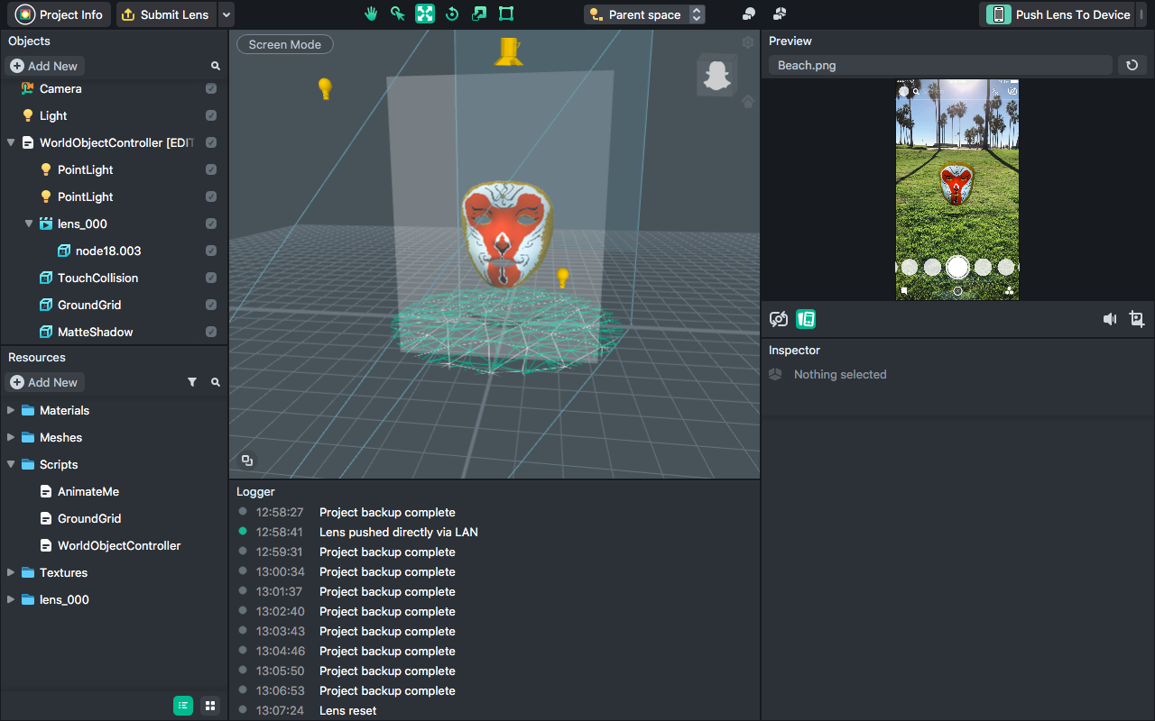Toggle node18.003 checkbox

click(x=210, y=251)
